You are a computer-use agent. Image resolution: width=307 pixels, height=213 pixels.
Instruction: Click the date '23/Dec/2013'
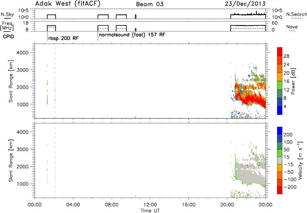pyautogui.click(x=245, y=4)
